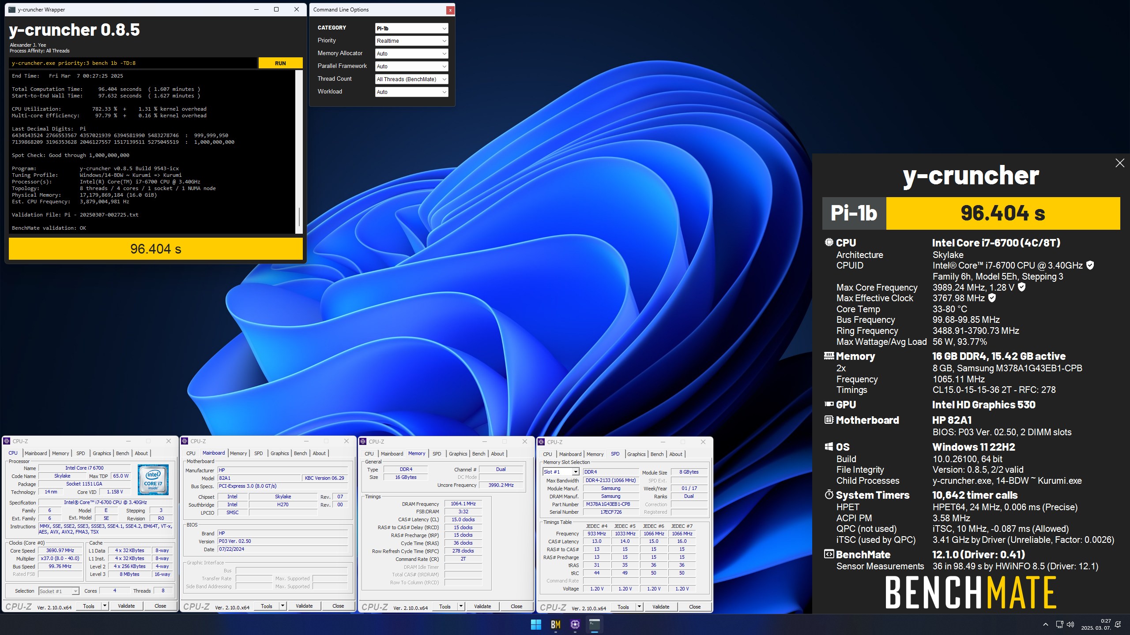Select Memory tab in Mainboard CPU-Z window
1130x635 pixels.
238,453
